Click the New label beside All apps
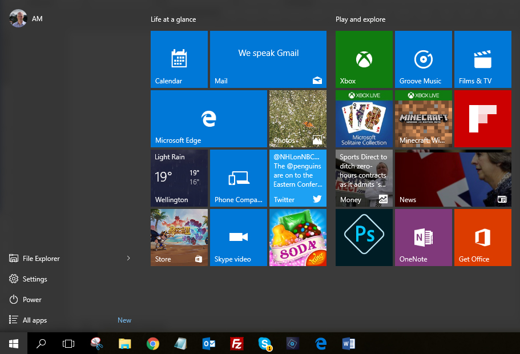520x354 pixels. (x=124, y=320)
